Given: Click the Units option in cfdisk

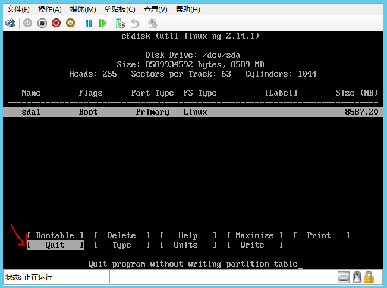Looking at the screenshot, I should 188,245.
